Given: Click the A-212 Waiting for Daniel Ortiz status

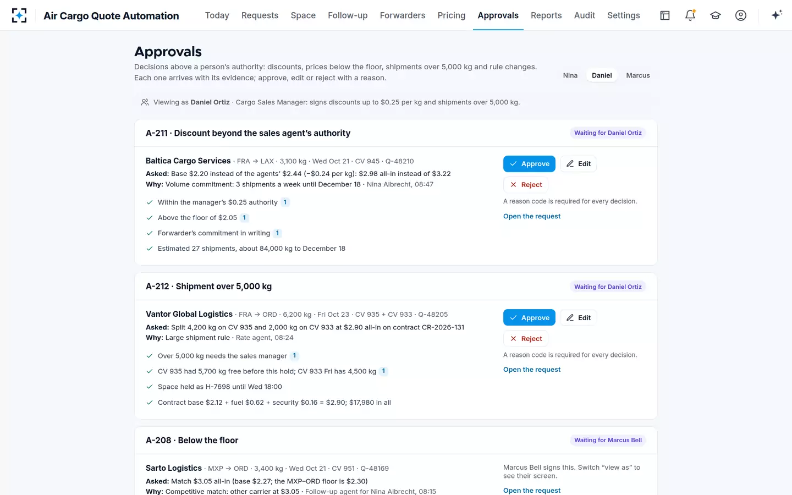Looking at the screenshot, I should 608,287.
